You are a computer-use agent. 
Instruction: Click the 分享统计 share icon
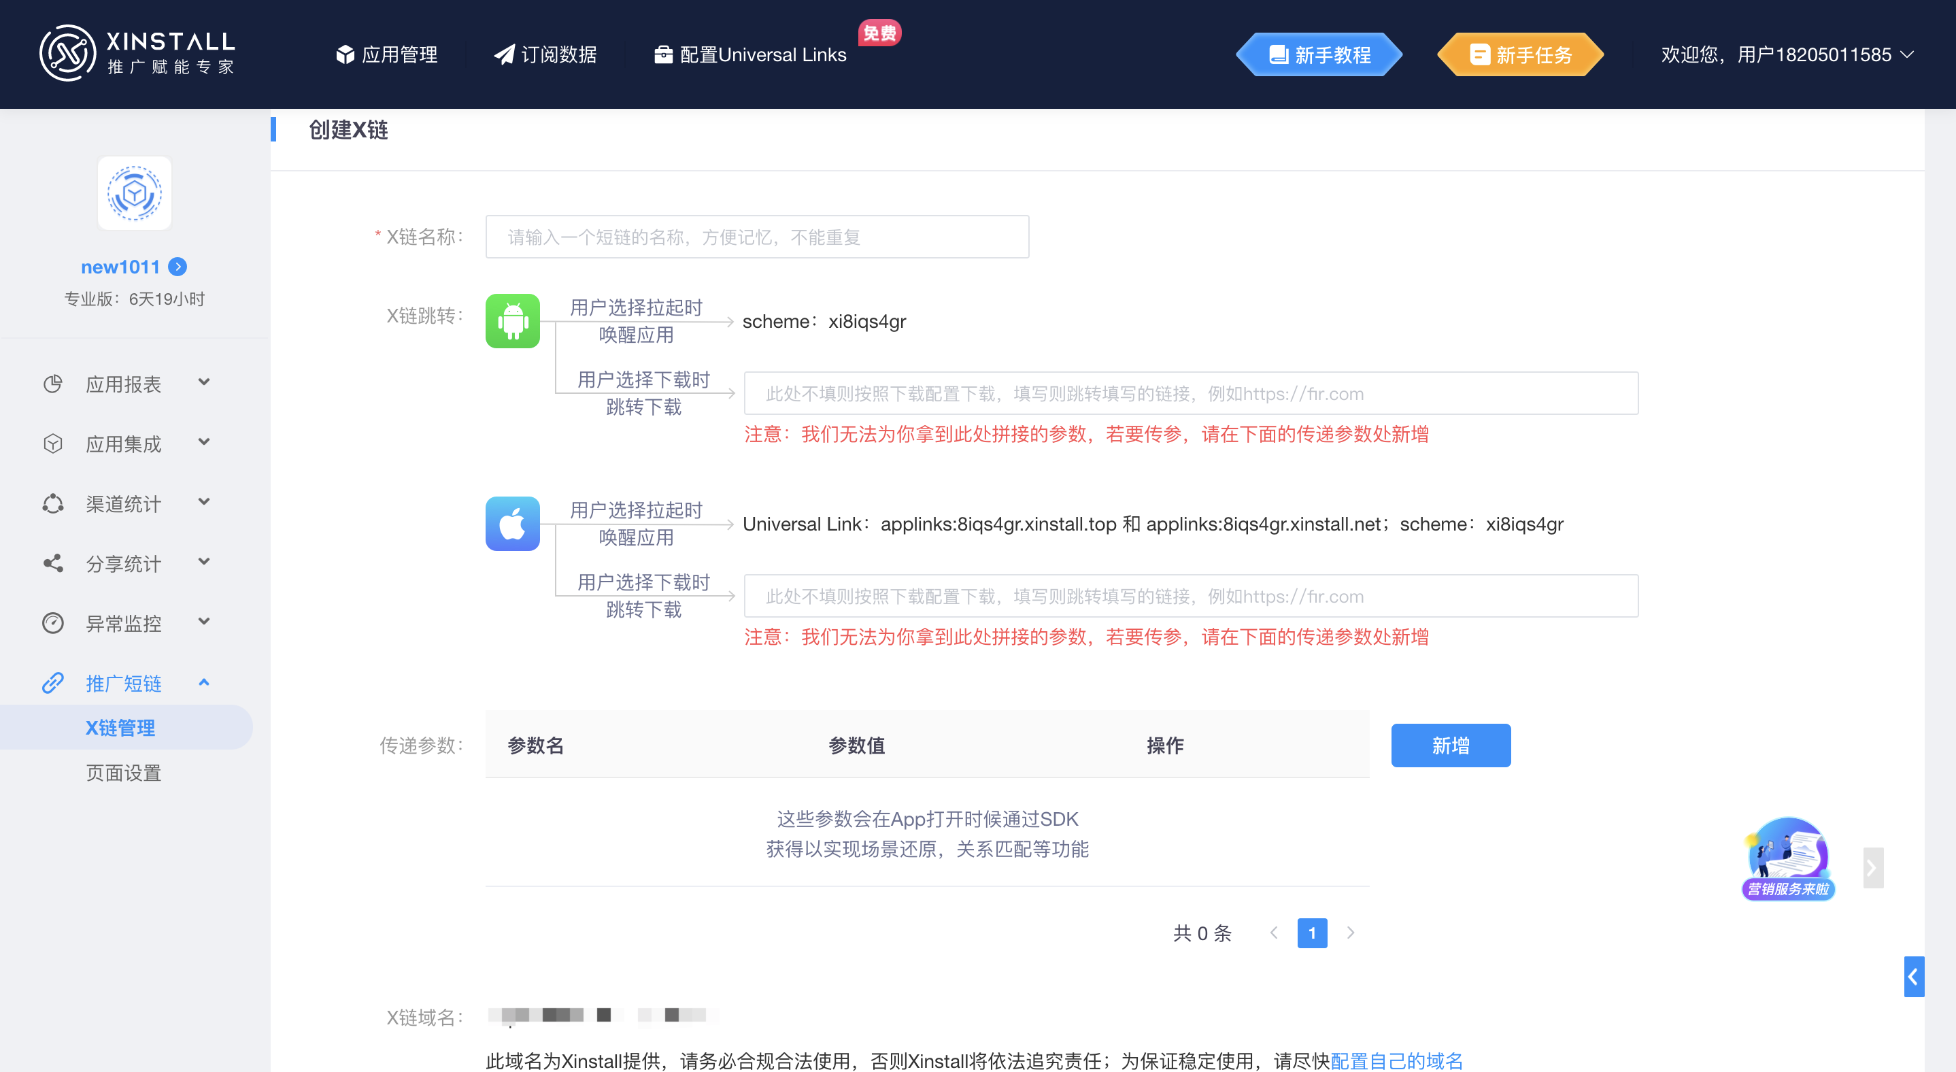(52, 563)
